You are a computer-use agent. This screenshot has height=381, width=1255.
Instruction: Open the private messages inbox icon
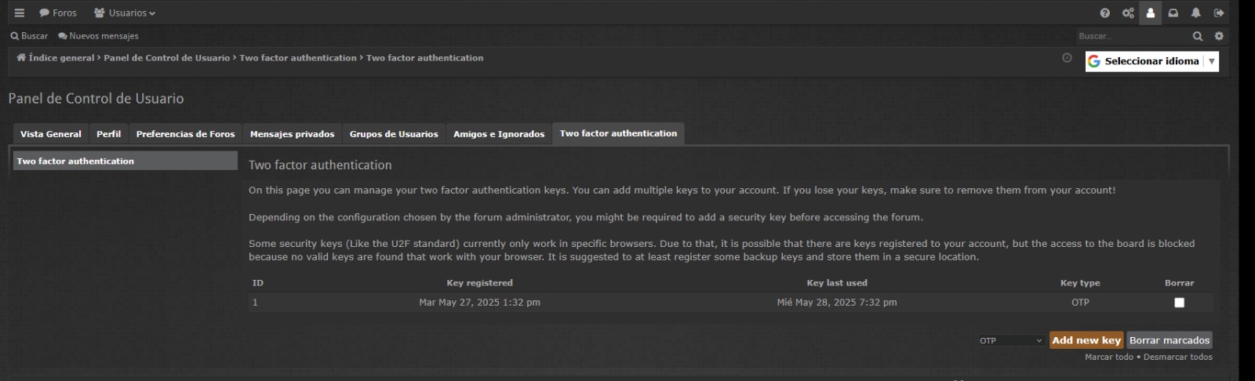click(x=1173, y=13)
